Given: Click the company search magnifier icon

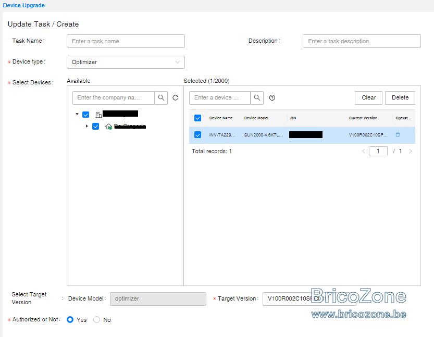Looking at the screenshot, I should point(161,98).
